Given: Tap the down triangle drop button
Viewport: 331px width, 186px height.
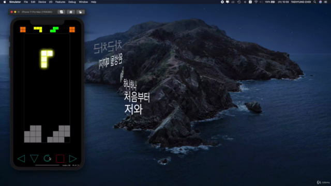Looking at the screenshot, I should 34,159.
